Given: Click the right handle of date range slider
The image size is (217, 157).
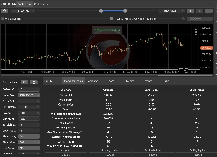Looking at the screenshot, I should (125, 11).
